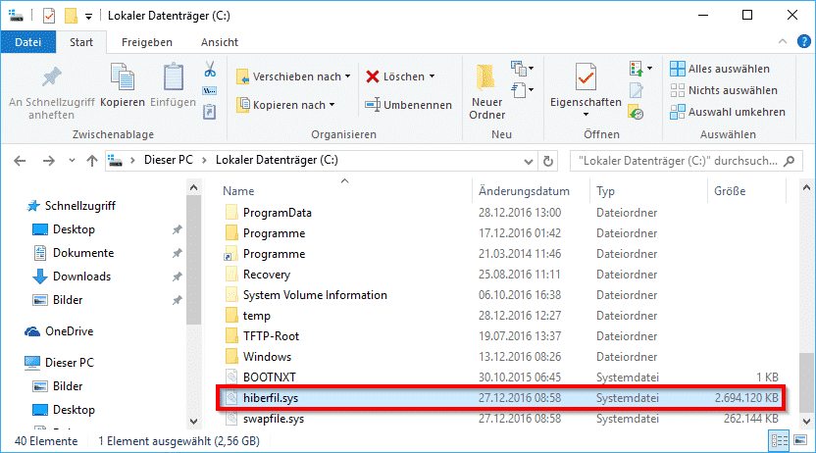Select the temp folder
The height and width of the screenshot is (453, 816).
(257, 316)
